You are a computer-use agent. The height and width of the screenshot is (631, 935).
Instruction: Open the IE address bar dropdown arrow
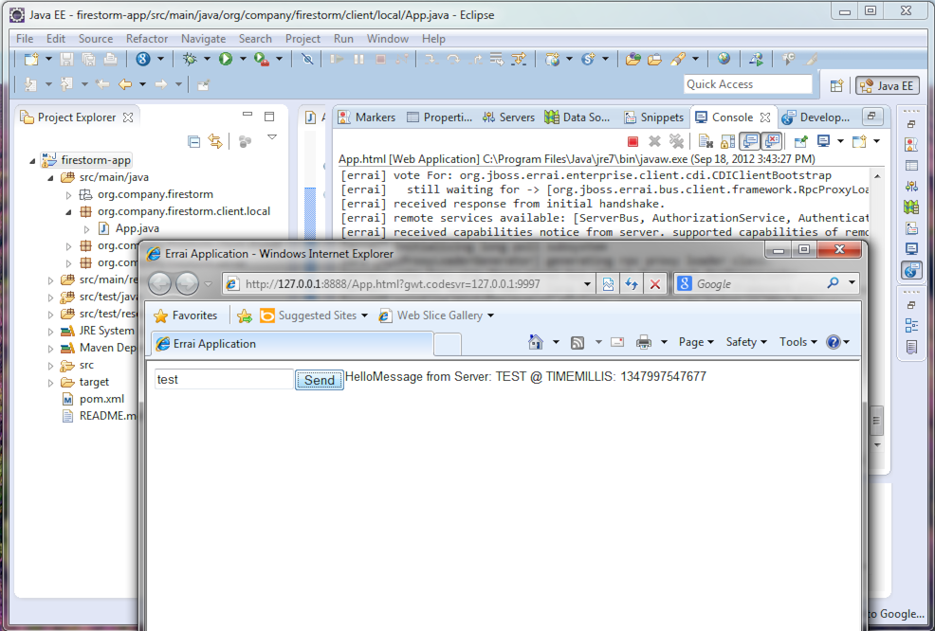(x=587, y=284)
